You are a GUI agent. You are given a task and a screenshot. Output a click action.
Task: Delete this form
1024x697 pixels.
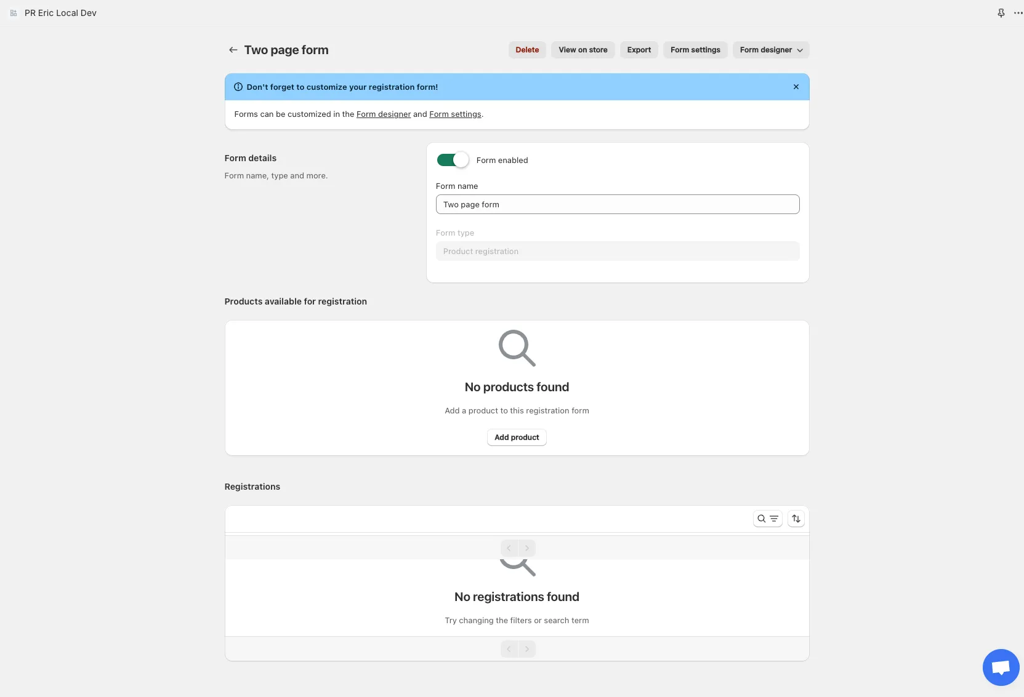527,50
